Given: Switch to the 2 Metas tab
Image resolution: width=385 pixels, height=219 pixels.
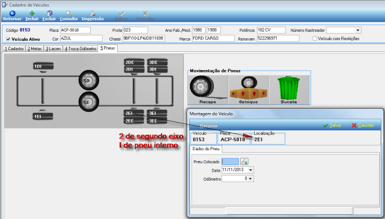Looking at the screenshot, I should (35, 48).
